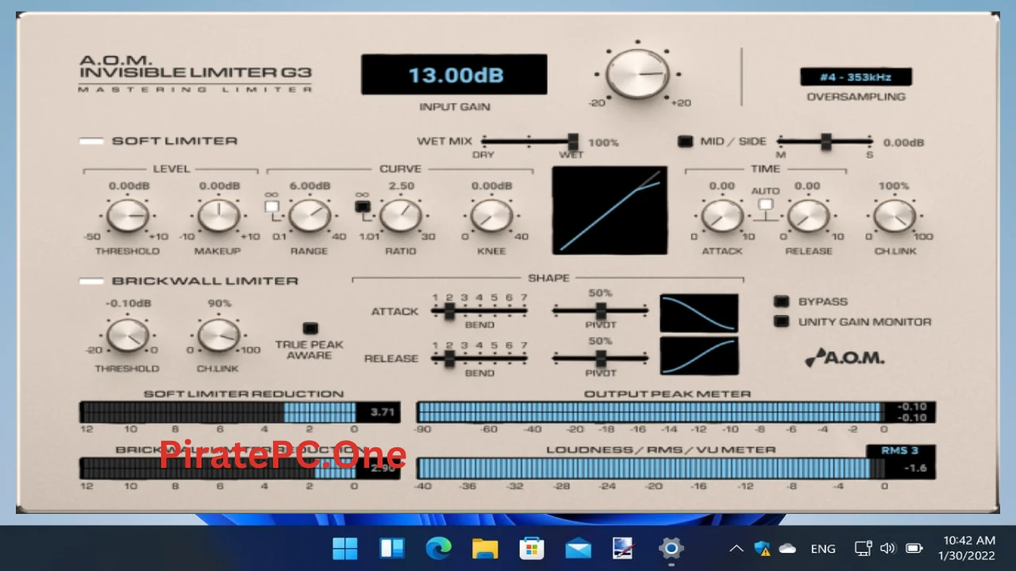This screenshot has height=571, width=1016.
Task: Toggle the infinite Range button
Action: [272, 207]
